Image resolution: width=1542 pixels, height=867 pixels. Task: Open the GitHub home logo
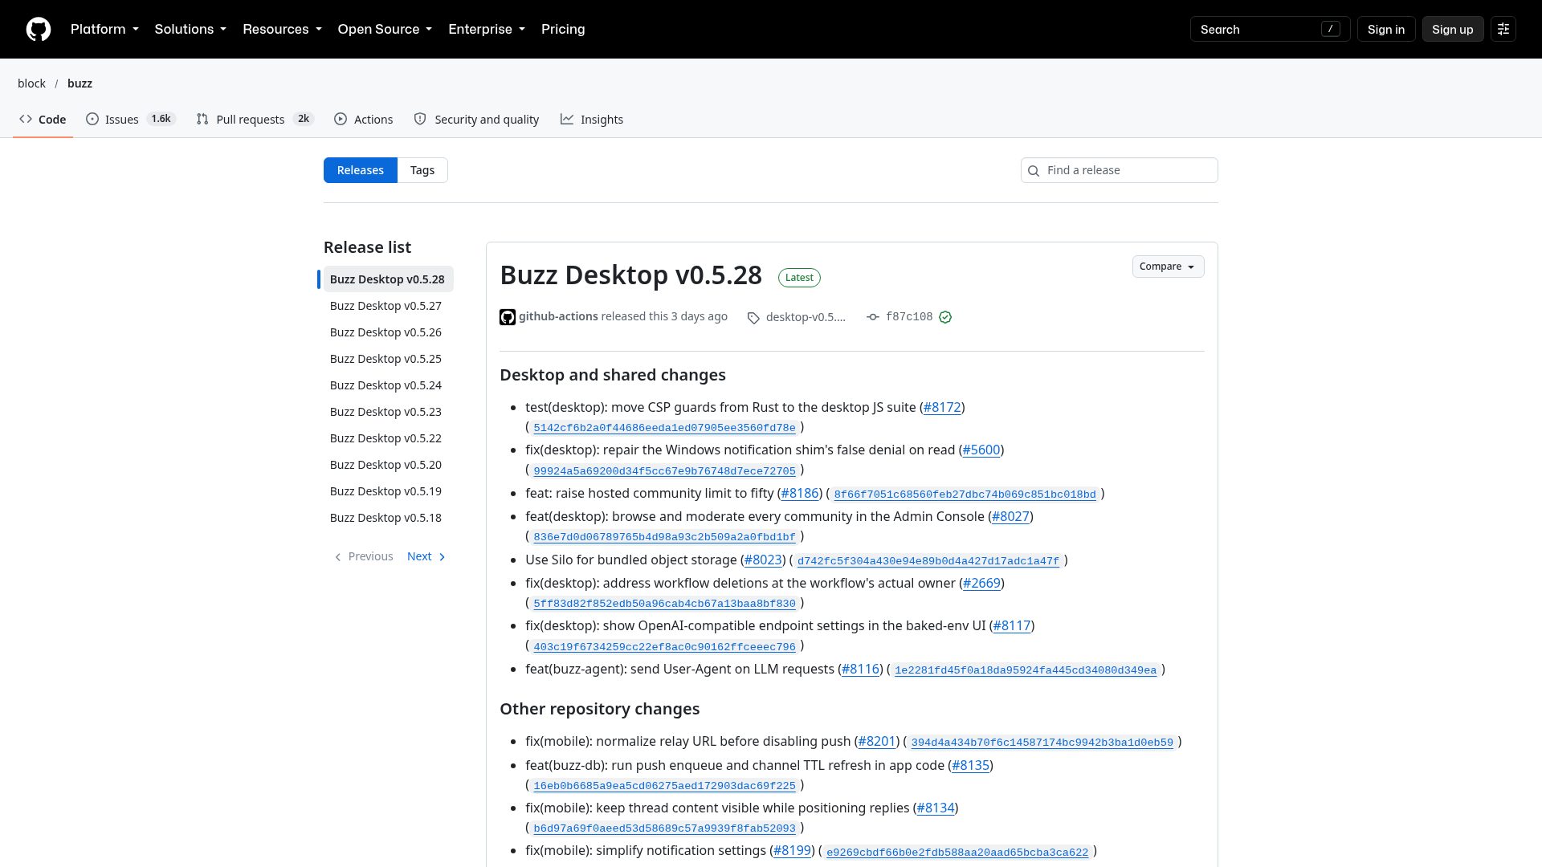[x=39, y=30]
